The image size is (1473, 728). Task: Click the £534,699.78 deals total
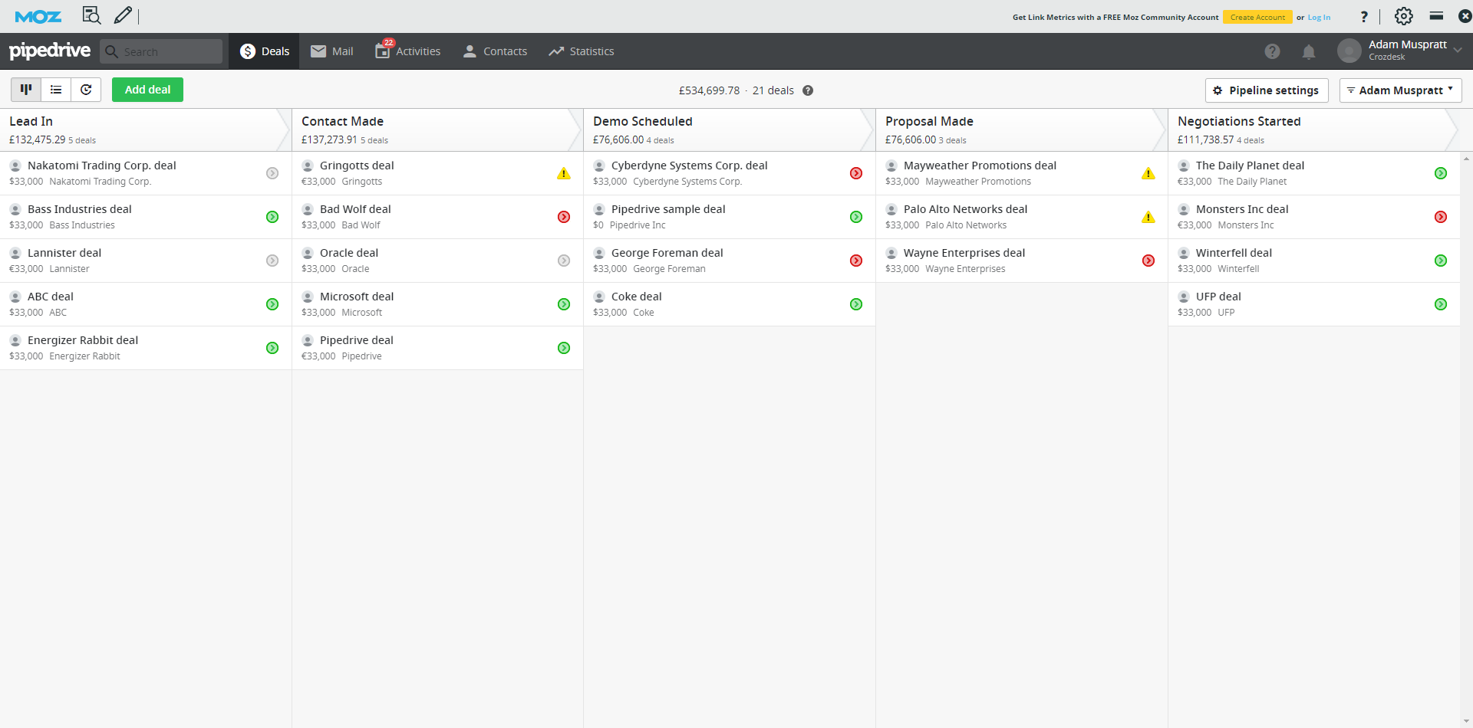tap(709, 90)
